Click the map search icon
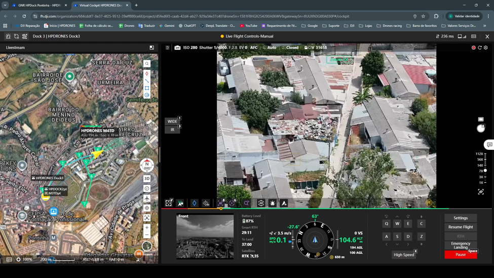 click(147, 64)
